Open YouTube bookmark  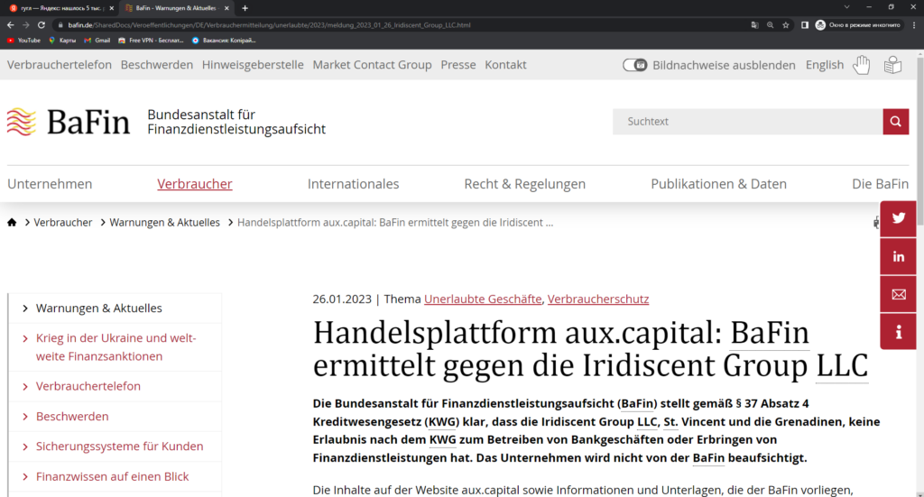pyautogui.click(x=23, y=40)
